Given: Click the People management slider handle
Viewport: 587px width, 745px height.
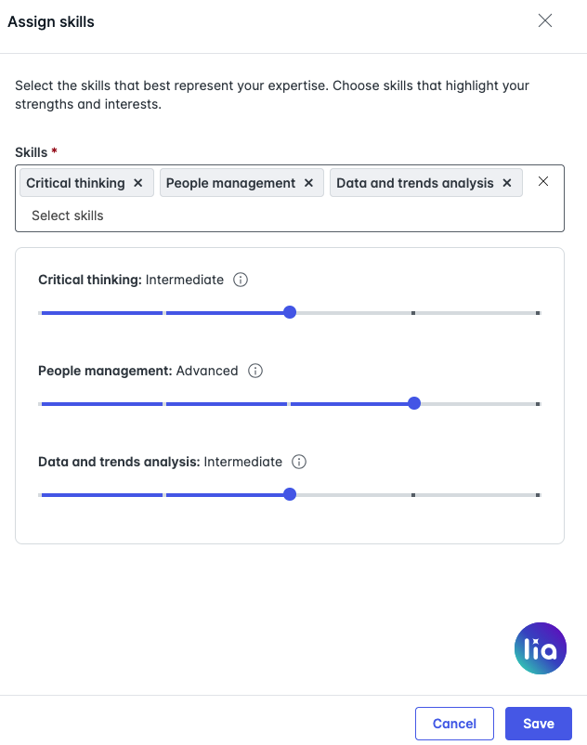Looking at the screenshot, I should 414,403.
